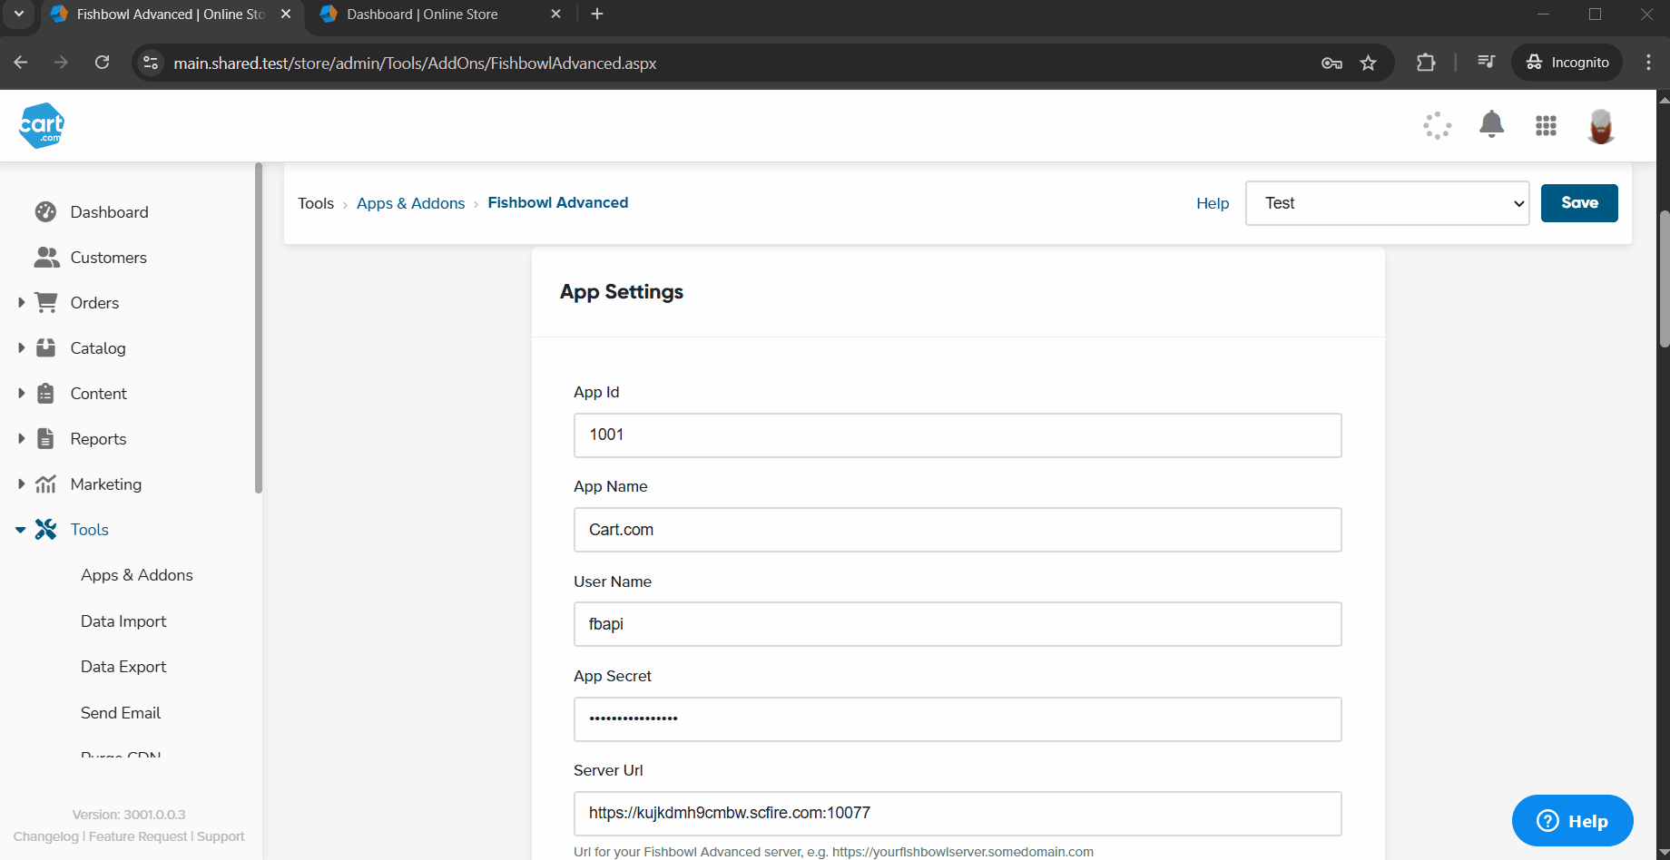This screenshot has width=1670, height=860.
Task: Open the browser extensions puzzle icon
Action: pyautogui.click(x=1426, y=63)
